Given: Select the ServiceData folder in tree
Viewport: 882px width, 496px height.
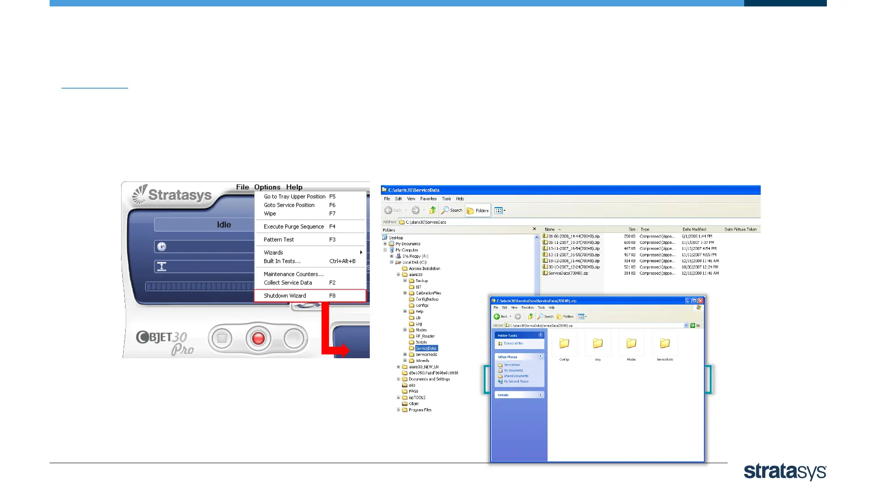Looking at the screenshot, I should point(426,349).
